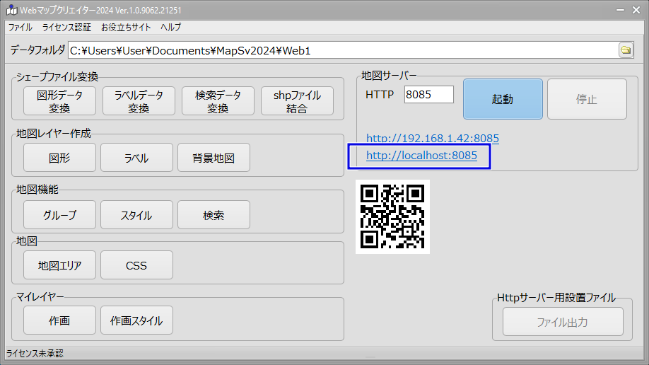Minimize the Webマップクリエイター window
Screen dimensions: 649x365
pyautogui.click(x=620, y=10)
